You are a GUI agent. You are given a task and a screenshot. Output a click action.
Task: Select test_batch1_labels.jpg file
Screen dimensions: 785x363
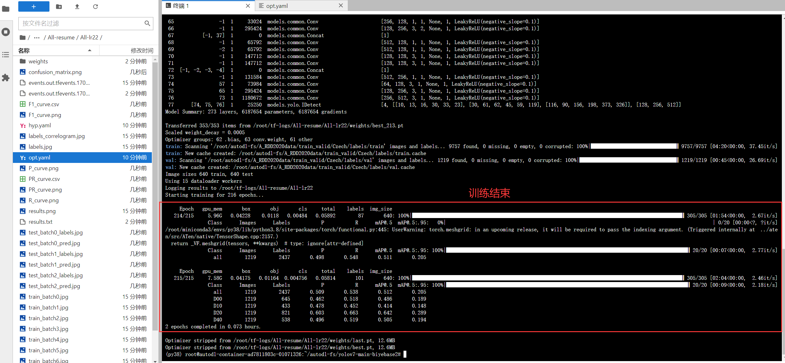(x=83, y=254)
